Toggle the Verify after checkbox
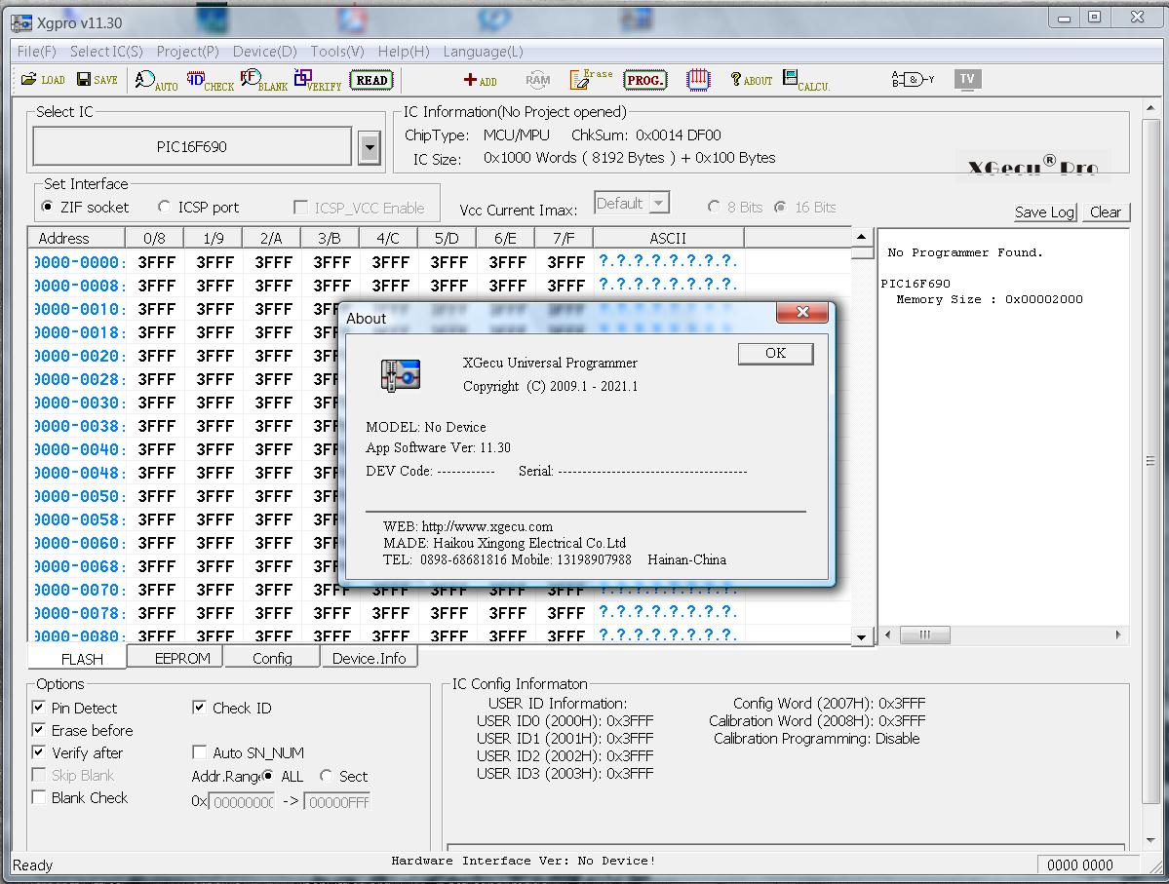The image size is (1169, 884). [x=39, y=751]
